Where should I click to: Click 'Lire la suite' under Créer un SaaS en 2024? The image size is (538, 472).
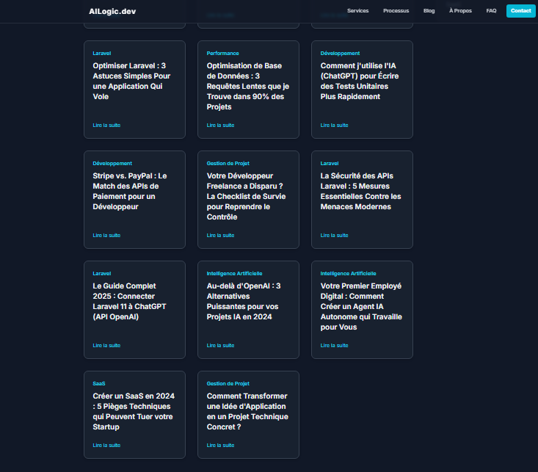tap(106, 446)
